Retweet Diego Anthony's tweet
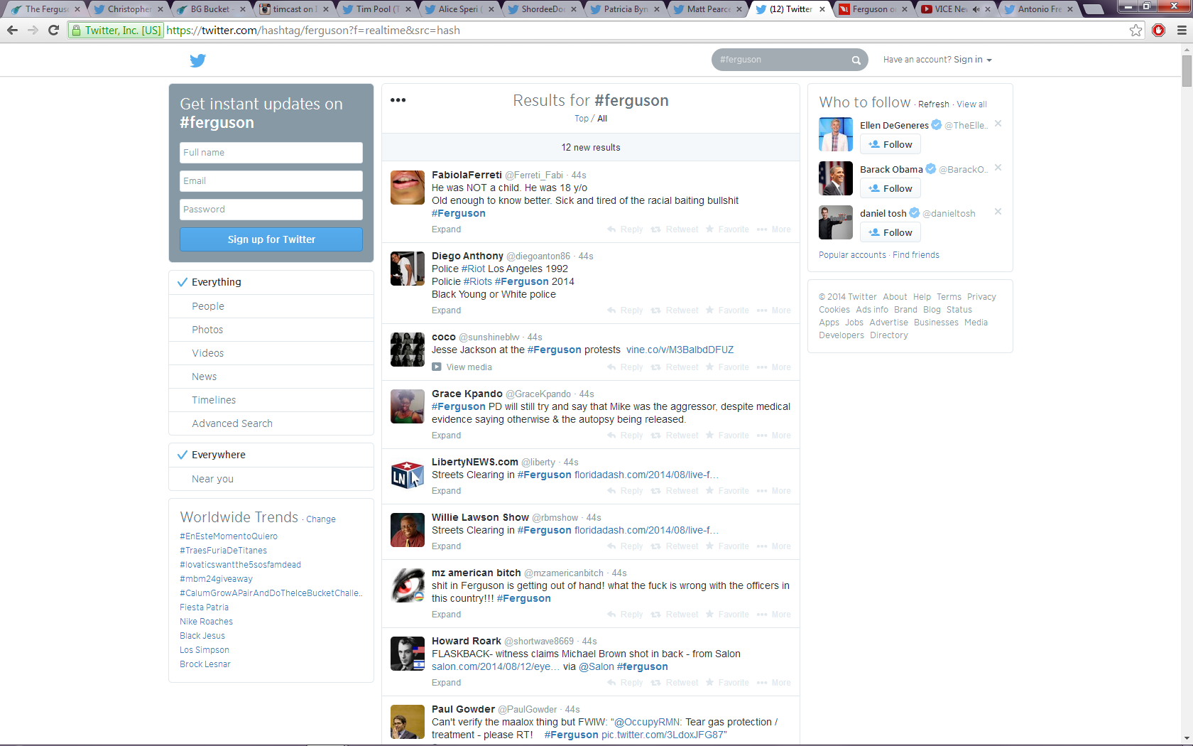 (x=675, y=310)
